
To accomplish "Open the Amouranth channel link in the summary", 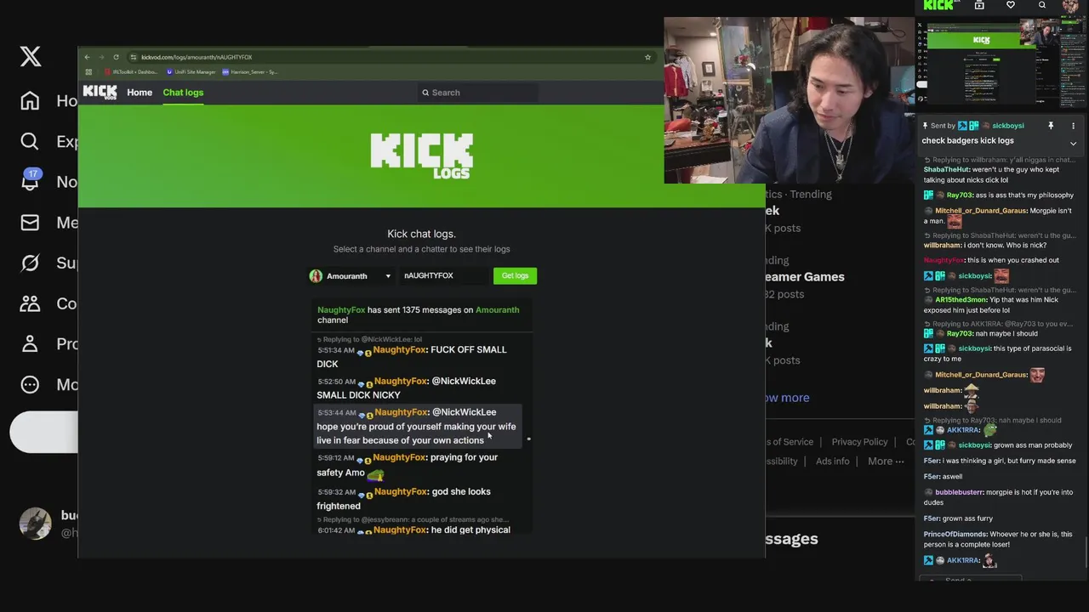I will click(497, 310).
